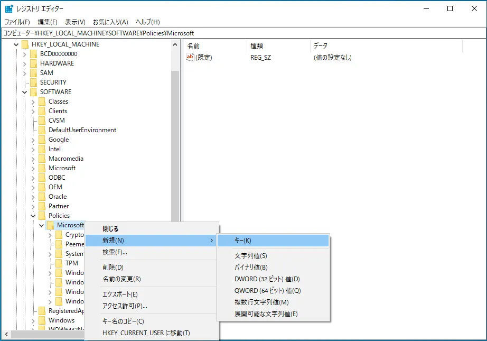Viewport: 487px width, 341px height.
Task: Collapse the HKEY_LOCAL_MACHINE tree node
Action: [16, 44]
